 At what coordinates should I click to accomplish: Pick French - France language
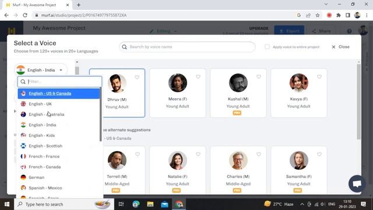59,156
